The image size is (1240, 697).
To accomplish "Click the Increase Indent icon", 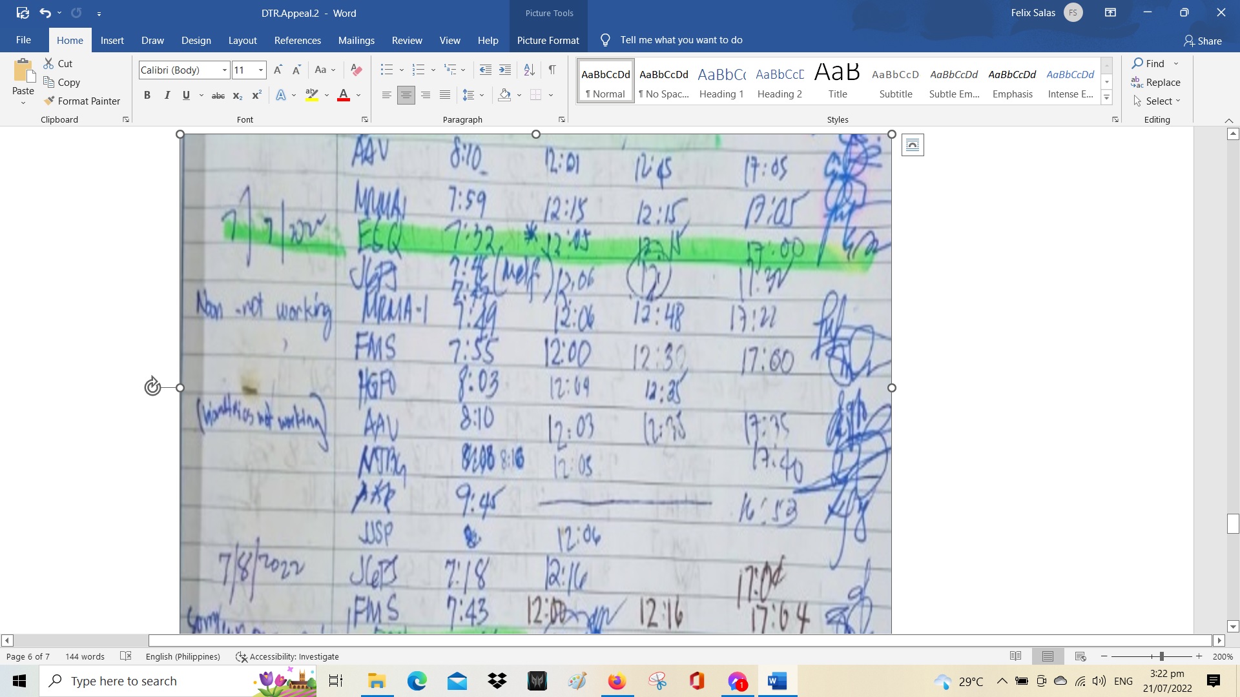I will (505, 70).
